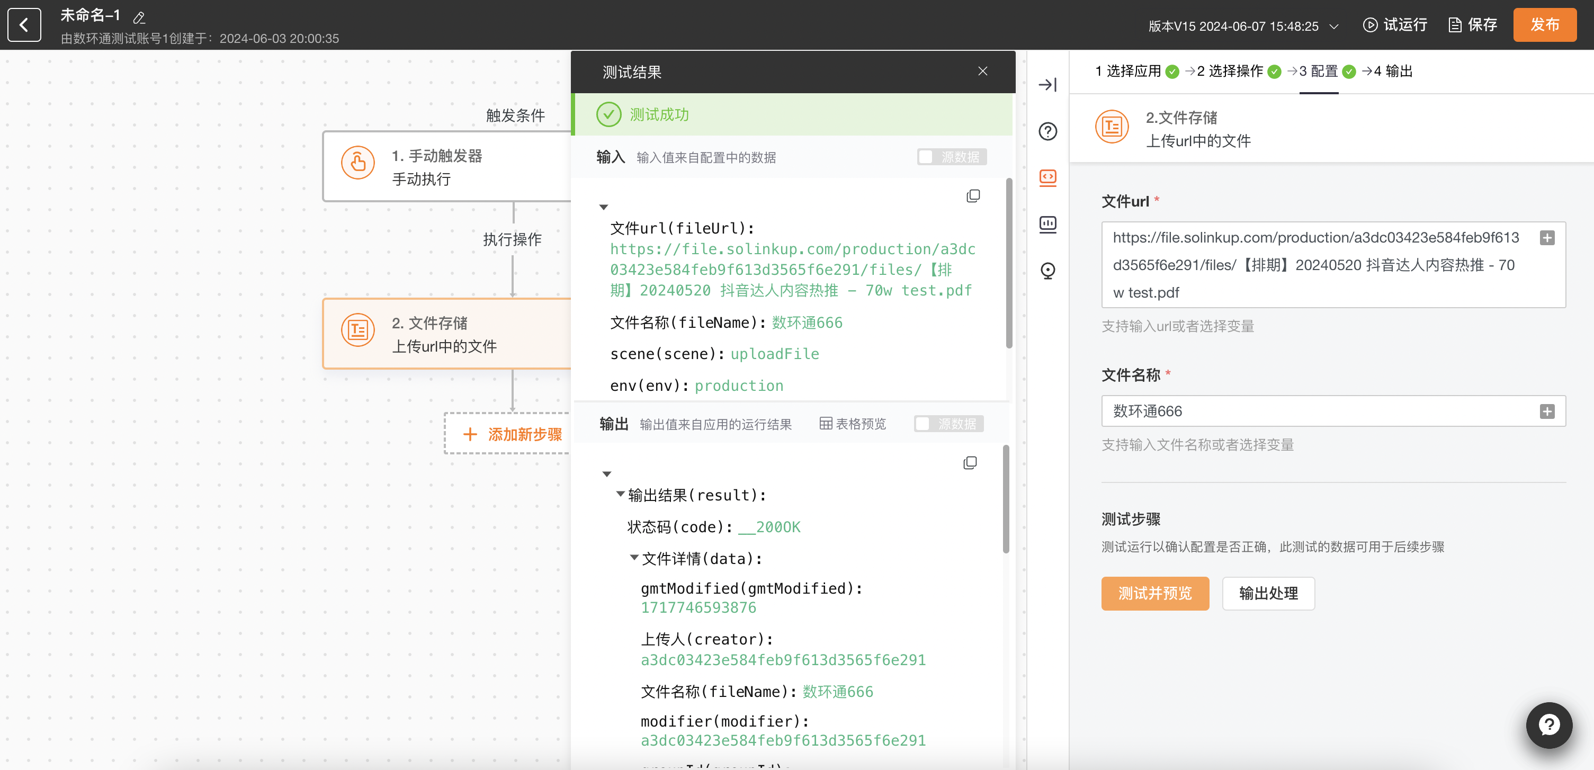The height and width of the screenshot is (770, 1594).
Task: Click output 文件名称 value 数环通666
Action: [x=838, y=692]
